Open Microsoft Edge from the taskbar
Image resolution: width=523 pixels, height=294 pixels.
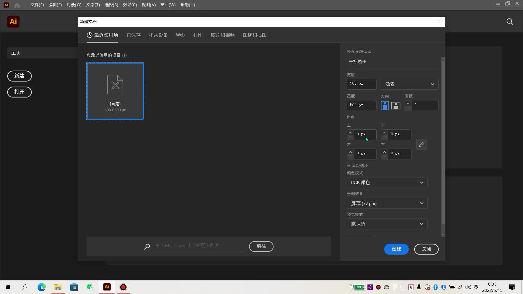[41, 287]
